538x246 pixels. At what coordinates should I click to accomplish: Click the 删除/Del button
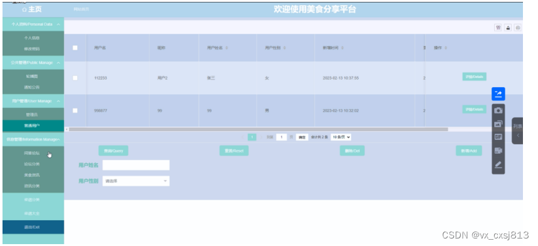(x=352, y=151)
